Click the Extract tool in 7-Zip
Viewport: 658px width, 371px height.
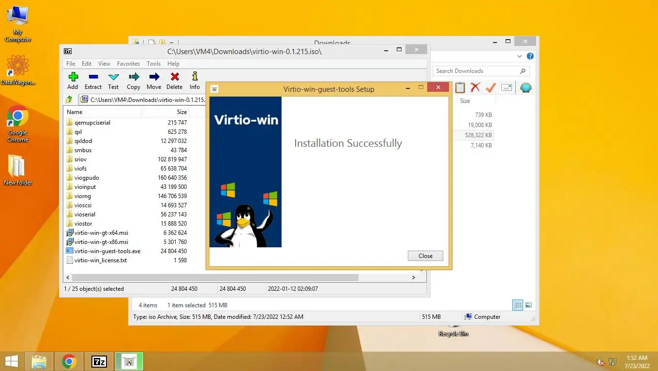pyautogui.click(x=93, y=81)
